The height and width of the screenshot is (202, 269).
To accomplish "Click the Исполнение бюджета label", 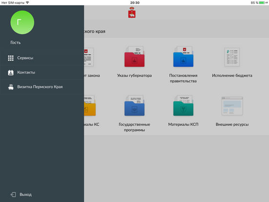I will 232,76.
